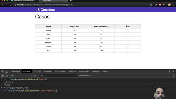Switch to the Console tab
The height and width of the screenshot is (99, 176).
[x=27, y=71]
